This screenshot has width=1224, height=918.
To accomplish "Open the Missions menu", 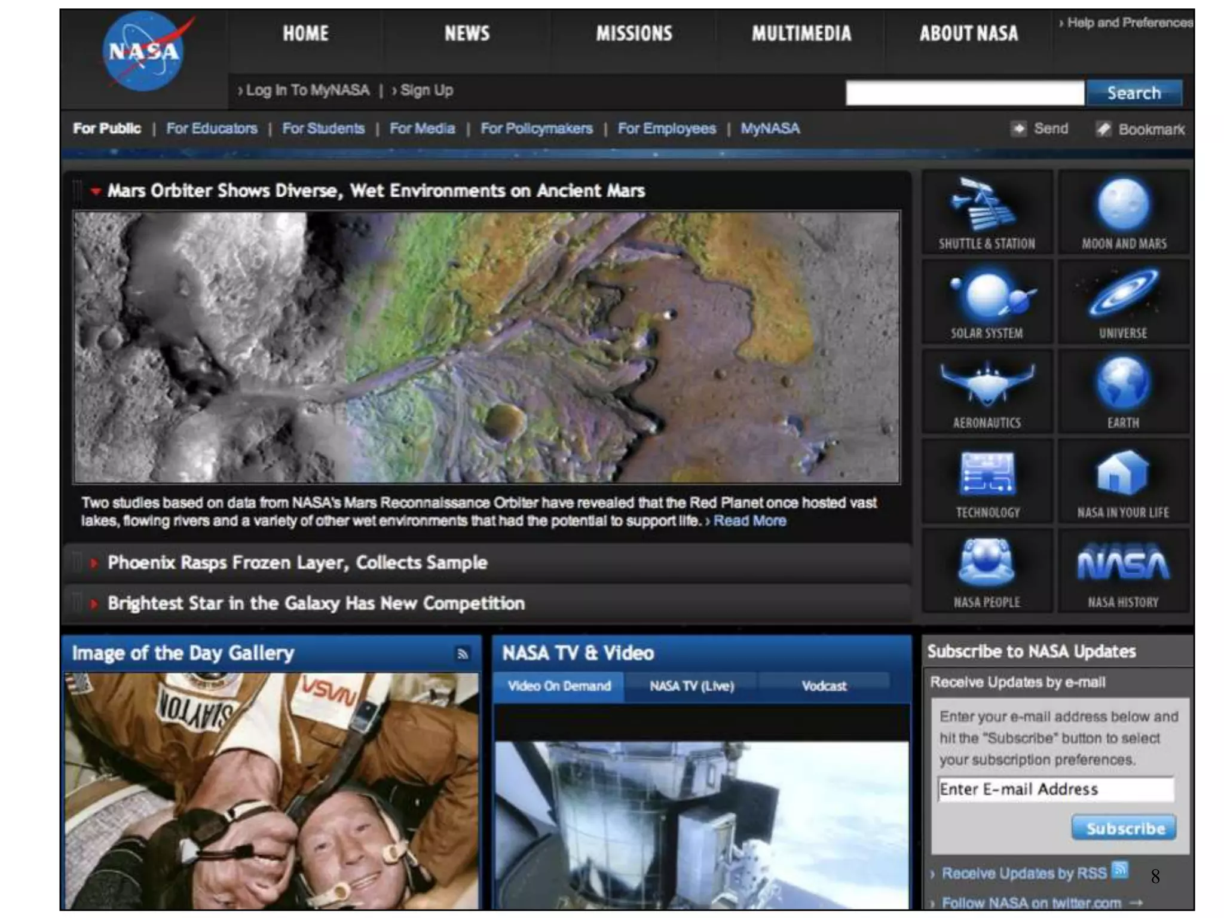I will pyautogui.click(x=634, y=33).
